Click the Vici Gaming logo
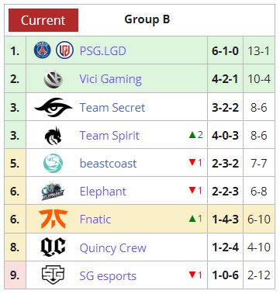 click(x=54, y=79)
